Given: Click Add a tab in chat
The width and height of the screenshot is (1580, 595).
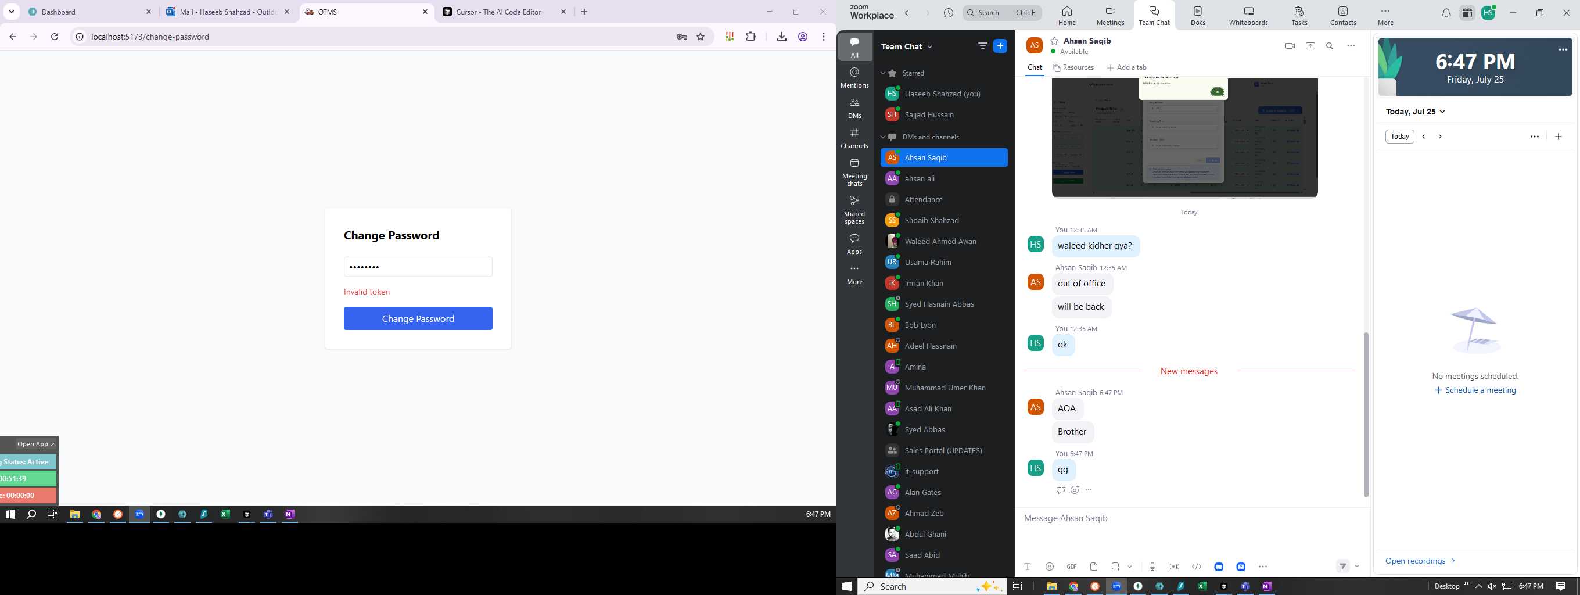Looking at the screenshot, I should [x=1127, y=67].
